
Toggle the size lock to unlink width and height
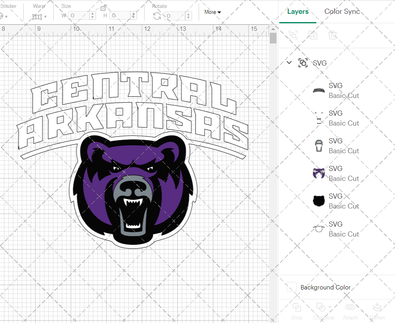pos(103,8)
